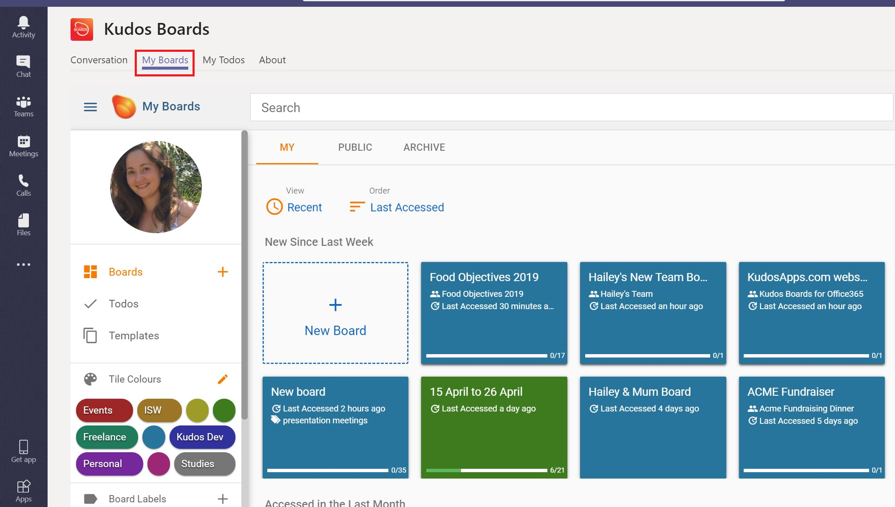This screenshot has height=507, width=895.
Task: Select the unlabeled green colour swatch
Action: 224,410
